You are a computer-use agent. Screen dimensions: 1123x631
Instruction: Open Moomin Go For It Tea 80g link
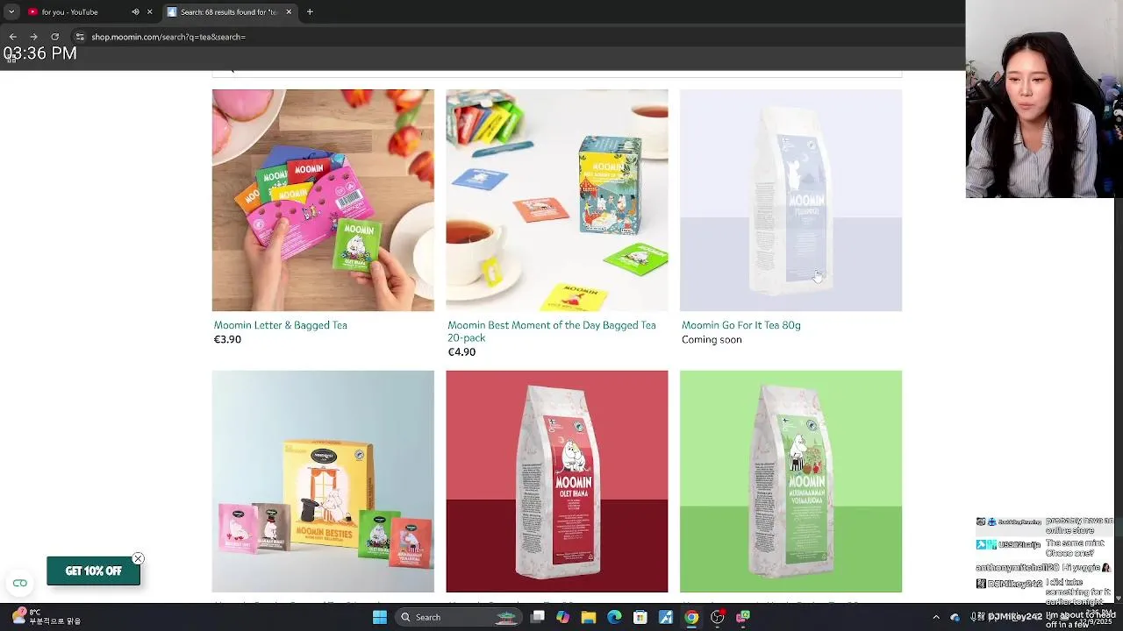tap(741, 325)
